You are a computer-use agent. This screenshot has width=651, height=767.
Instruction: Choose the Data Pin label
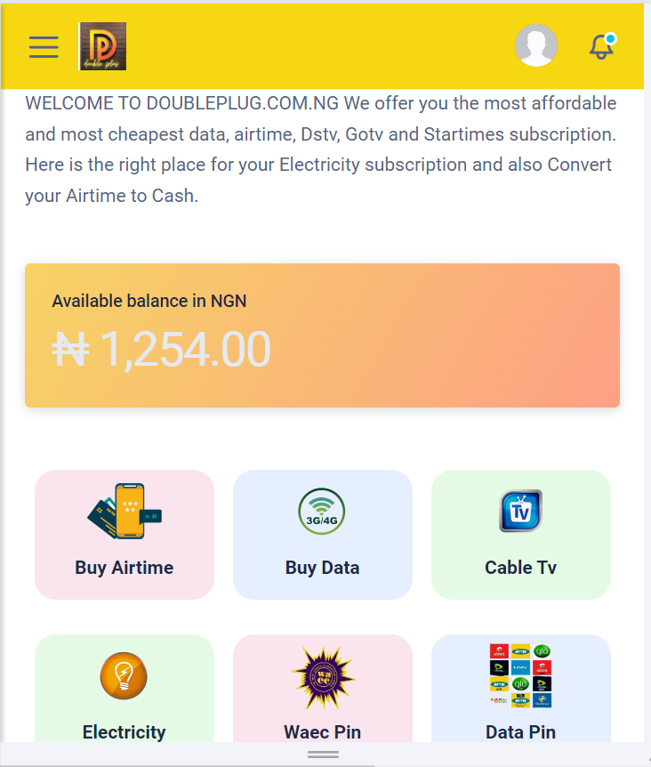tap(520, 732)
